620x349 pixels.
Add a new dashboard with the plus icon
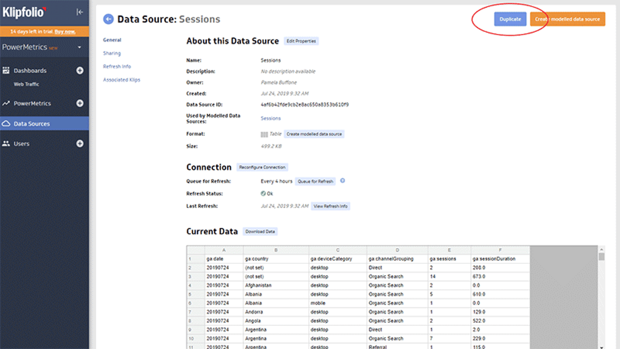coord(80,70)
